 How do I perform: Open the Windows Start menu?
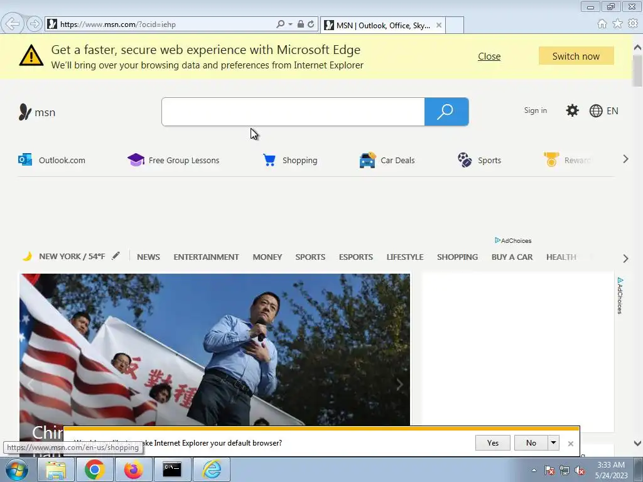click(x=16, y=469)
